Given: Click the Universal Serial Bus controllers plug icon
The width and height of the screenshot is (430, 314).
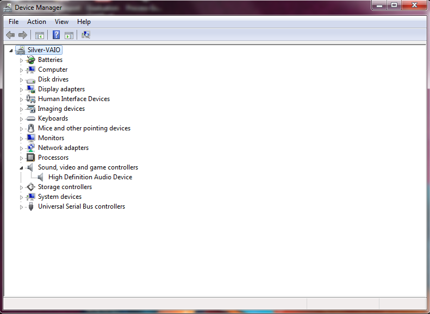Looking at the screenshot, I should point(31,206).
